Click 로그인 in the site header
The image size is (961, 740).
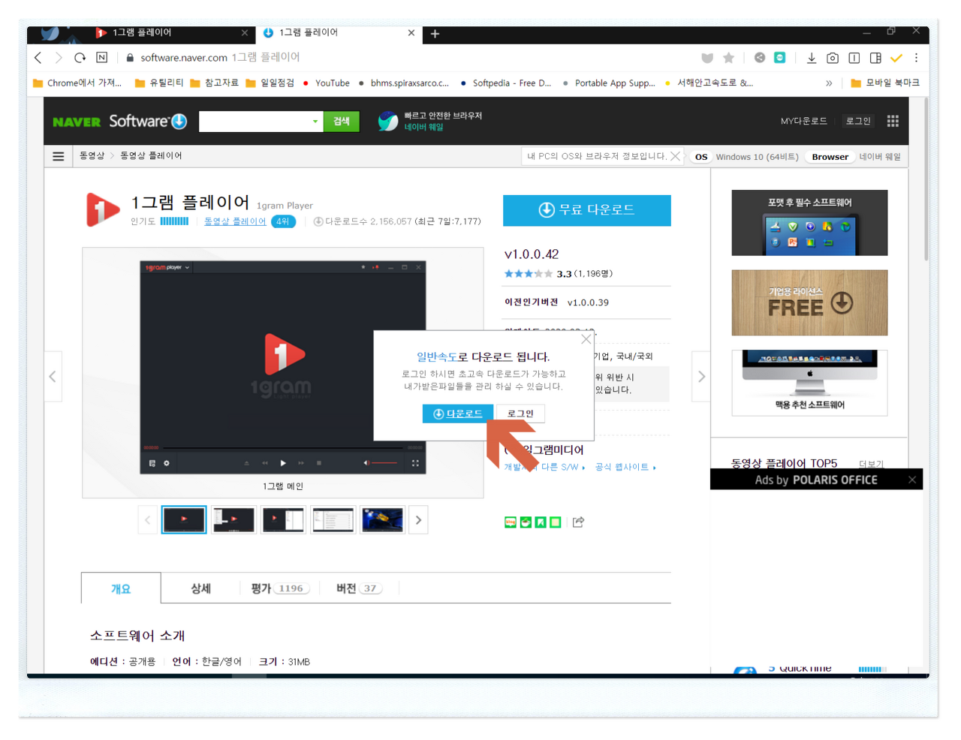pyautogui.click(x=858, y=121)
